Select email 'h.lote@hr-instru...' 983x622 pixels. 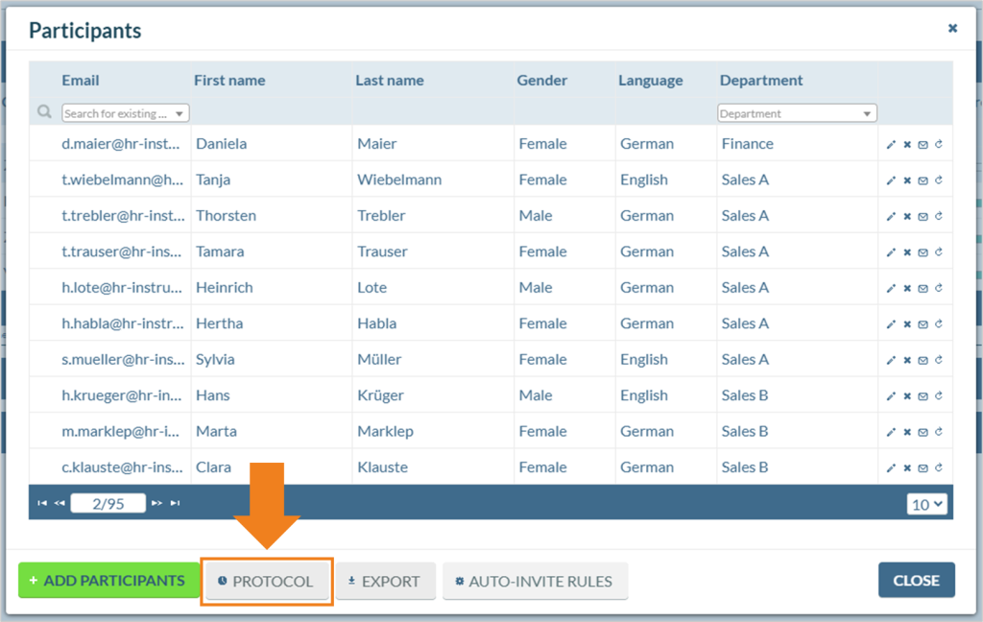pos(122,287)
